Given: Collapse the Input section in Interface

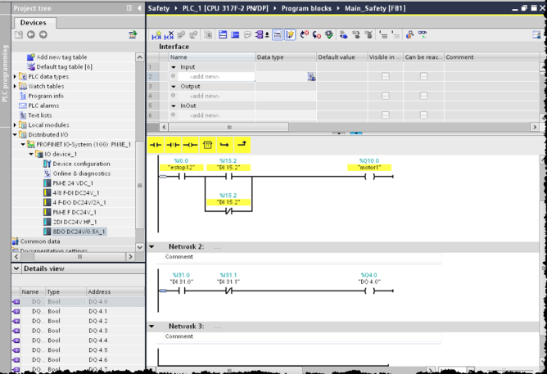Looking at the screenshot, I should [174, 67].
